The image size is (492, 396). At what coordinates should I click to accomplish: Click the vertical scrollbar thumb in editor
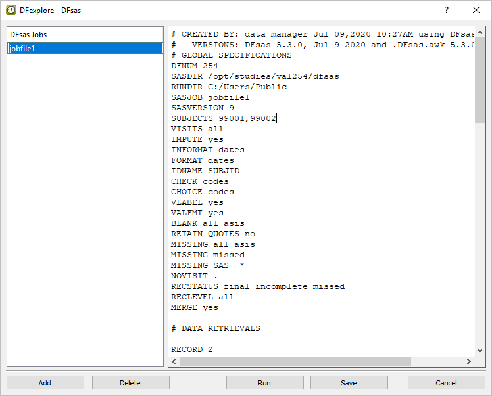pos(480,76)
